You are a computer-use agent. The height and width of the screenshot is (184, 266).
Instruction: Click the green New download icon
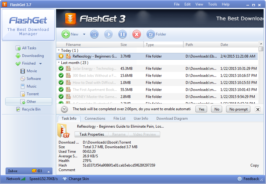pos(66,34)
